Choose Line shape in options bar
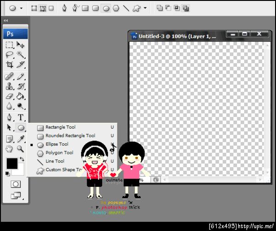 coord(126,8)
